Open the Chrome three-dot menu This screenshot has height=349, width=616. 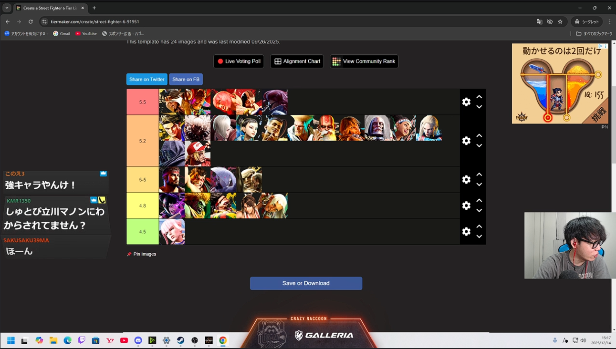[609, 22]
